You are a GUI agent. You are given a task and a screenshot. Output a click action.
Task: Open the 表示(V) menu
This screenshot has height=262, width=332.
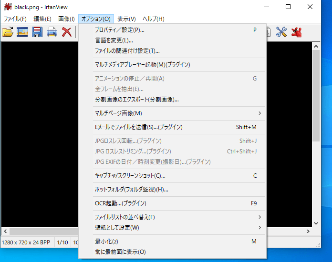pyautogui.click(x=126, y=19)
